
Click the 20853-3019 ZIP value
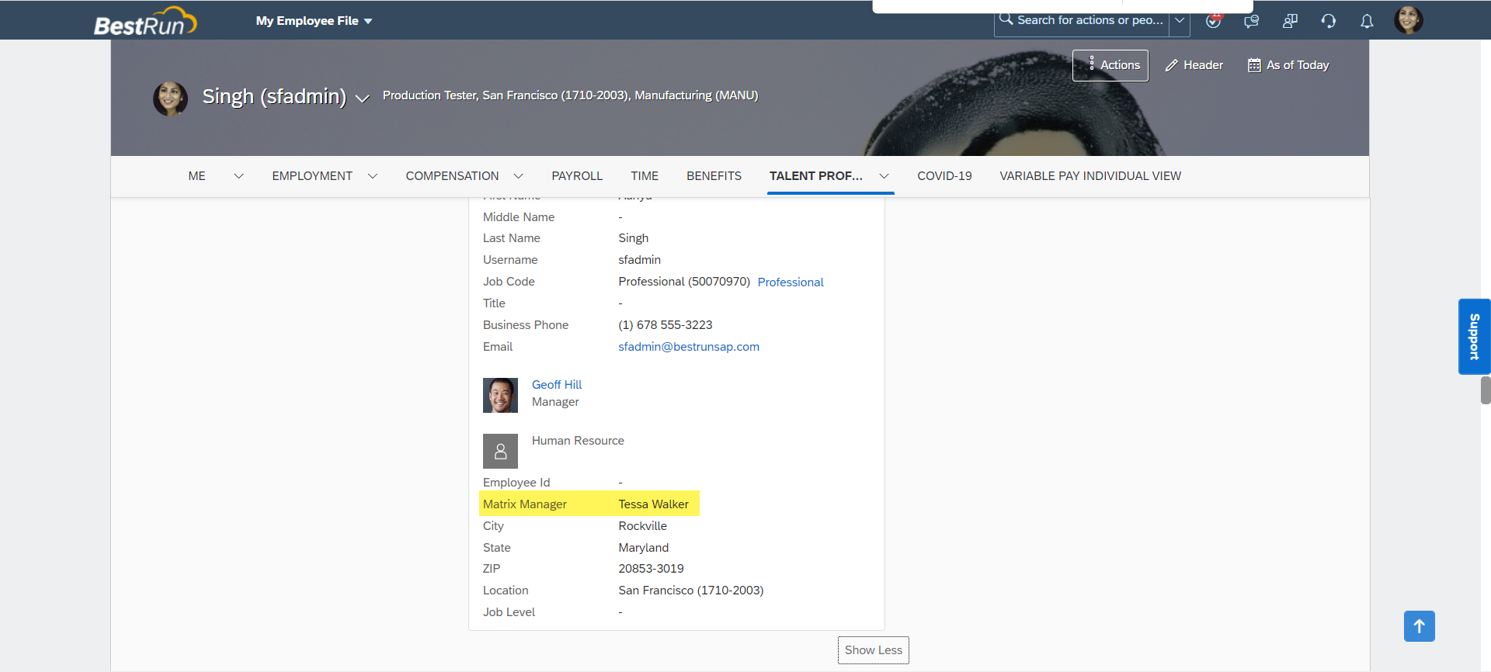(651, 569)
